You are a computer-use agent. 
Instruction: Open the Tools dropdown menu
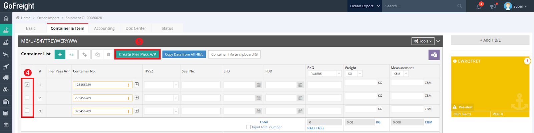(423, 41)
